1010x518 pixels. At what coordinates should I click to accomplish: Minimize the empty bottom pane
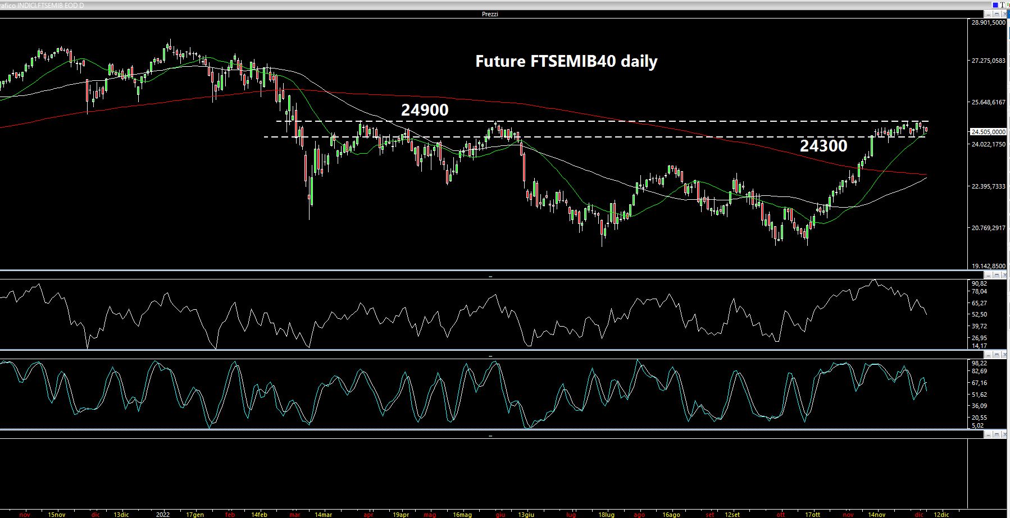(x=988, y=434)
